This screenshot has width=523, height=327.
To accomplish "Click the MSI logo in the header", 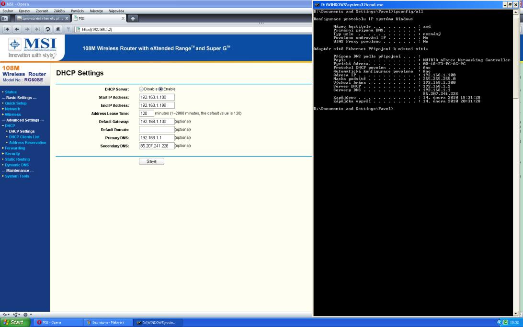I will tap(33, 48).
